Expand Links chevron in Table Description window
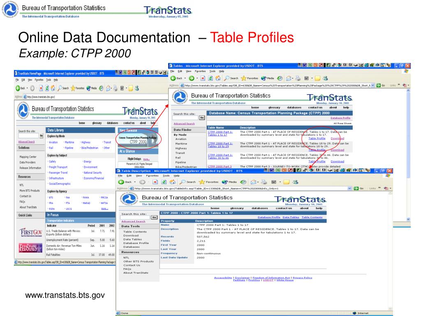Screen dimensions: 421x316 379,188
